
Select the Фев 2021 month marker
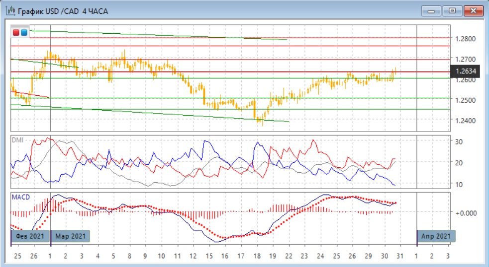pyautogui.click(x=30, y=236)
